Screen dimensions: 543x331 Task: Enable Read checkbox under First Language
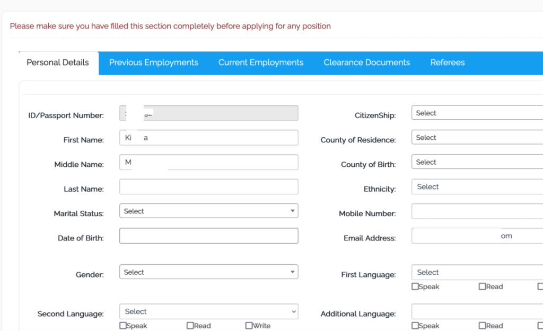482,287
